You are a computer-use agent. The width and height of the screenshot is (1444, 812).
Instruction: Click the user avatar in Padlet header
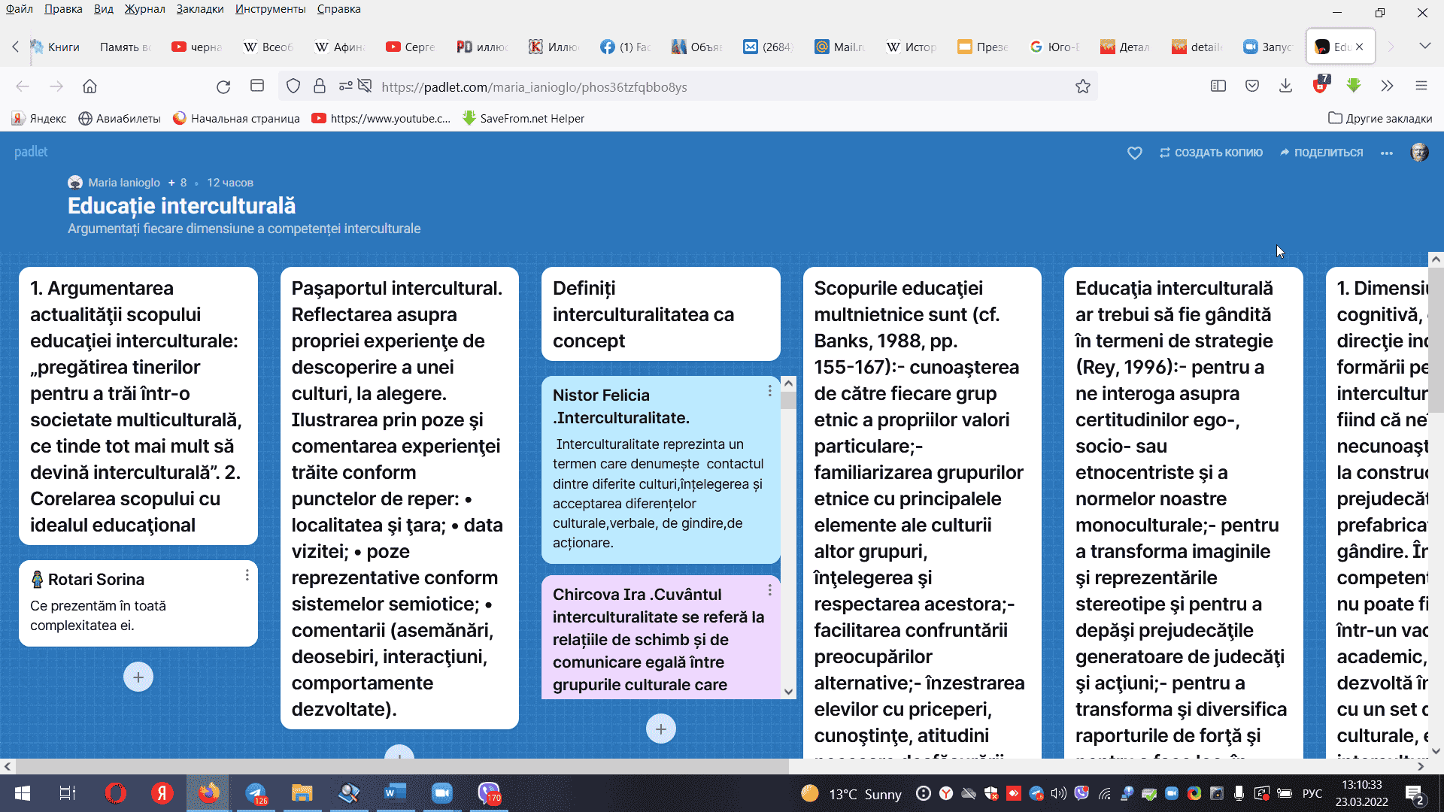click(x=1419, y=153)
